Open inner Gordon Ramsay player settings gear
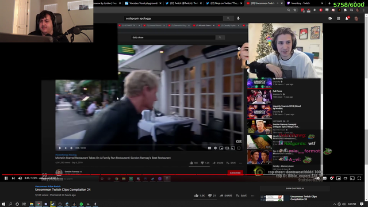This screenshot has height=207, width=368. pos(215,148)
